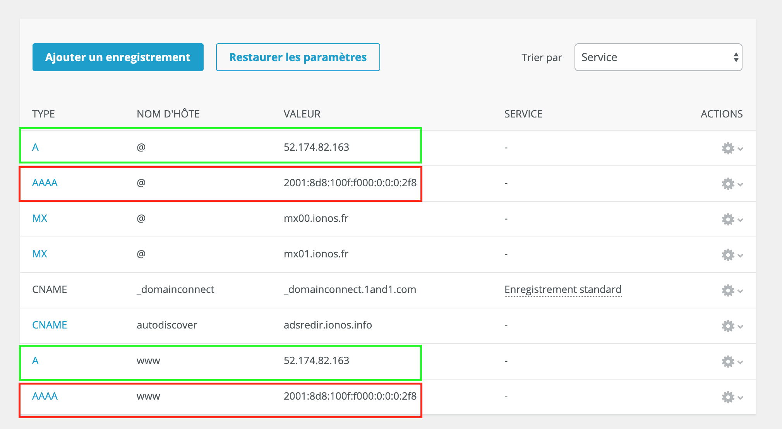
Task: Open the A type link for @ host
Action: [35, 147]
